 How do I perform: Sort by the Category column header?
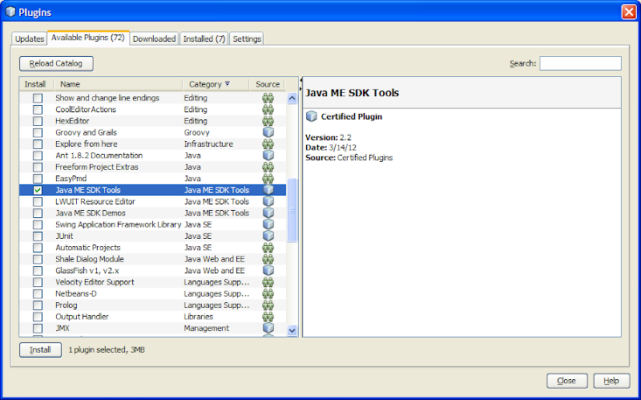coord(216,84)
